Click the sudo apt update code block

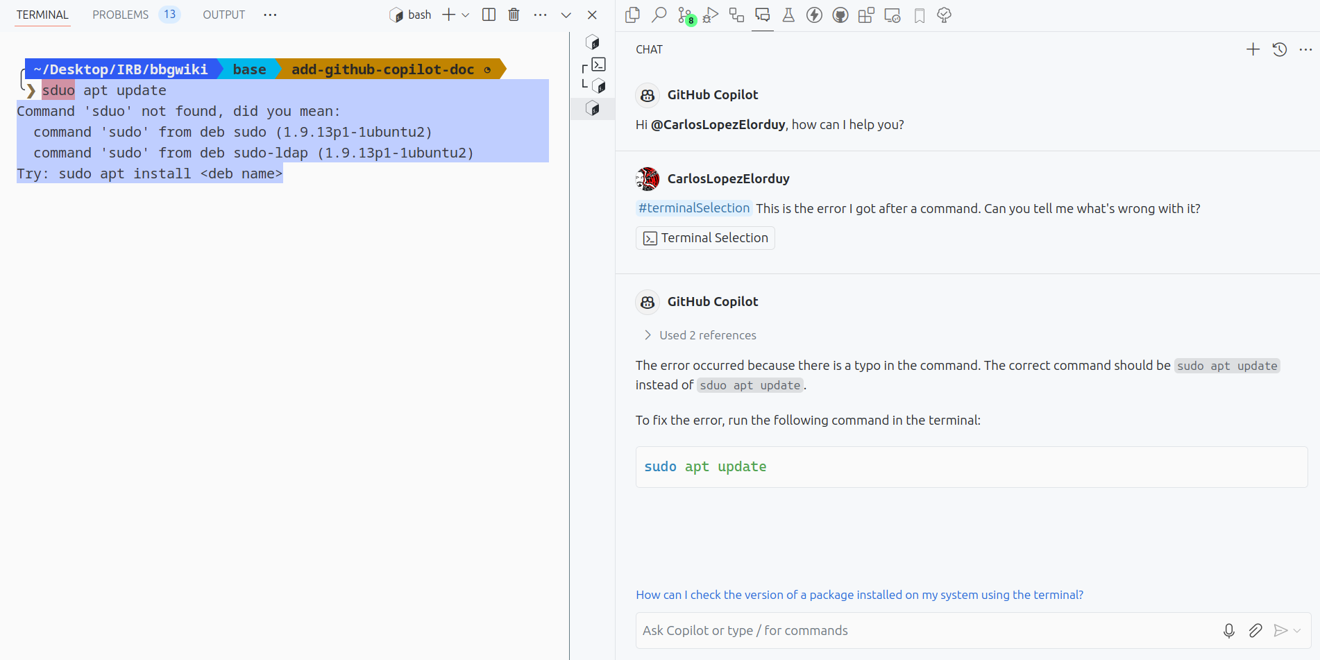[x=972, y=467]
